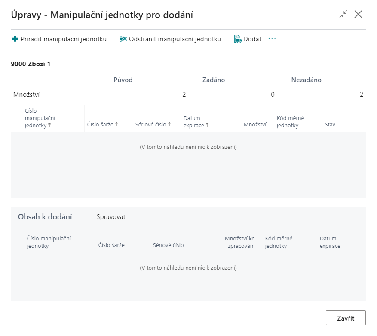Click the green plus icon for Přiřadit
The image size is (377, 336).
[x=15, y=39]
